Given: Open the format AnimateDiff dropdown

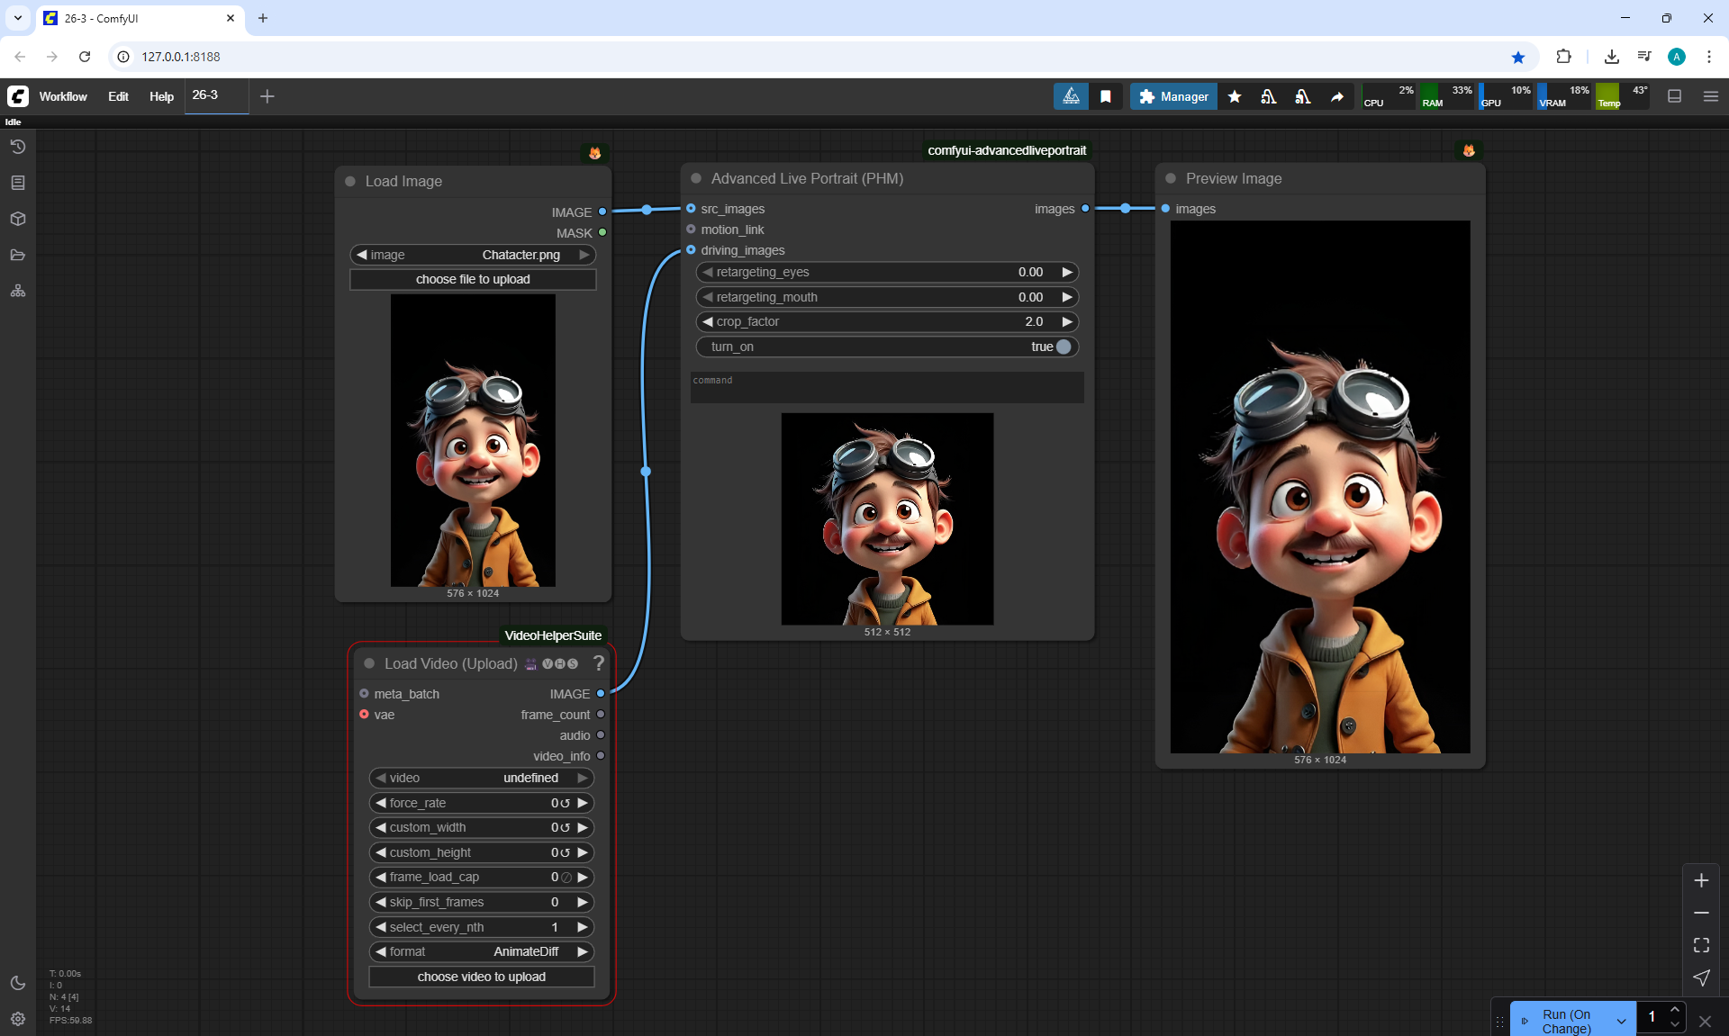Looking at the screenshot, I should click(x=482, y=951).
